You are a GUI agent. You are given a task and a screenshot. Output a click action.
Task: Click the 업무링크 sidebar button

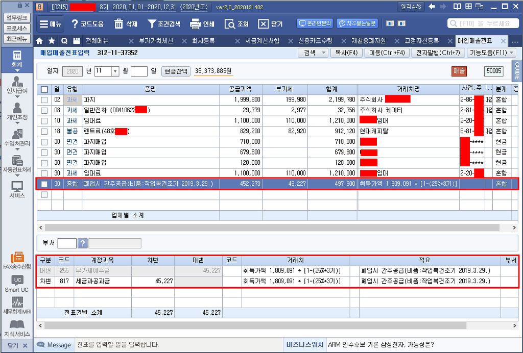pyautogui.click(x=17, y=18)
